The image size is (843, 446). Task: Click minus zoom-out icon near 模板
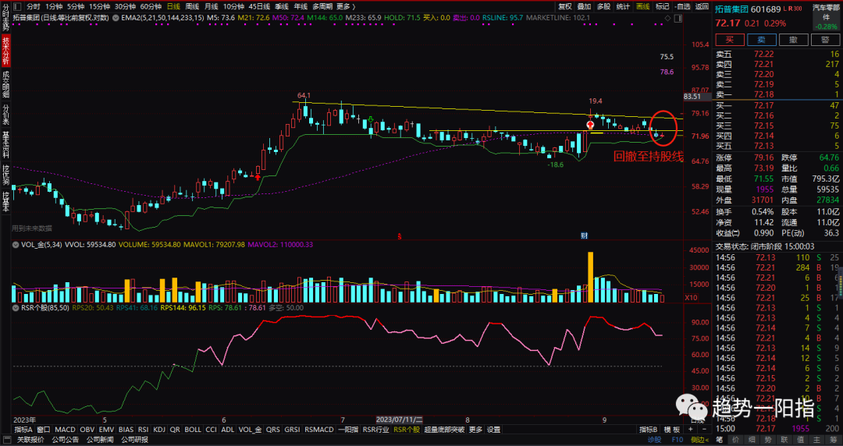(x=704, y=430)
